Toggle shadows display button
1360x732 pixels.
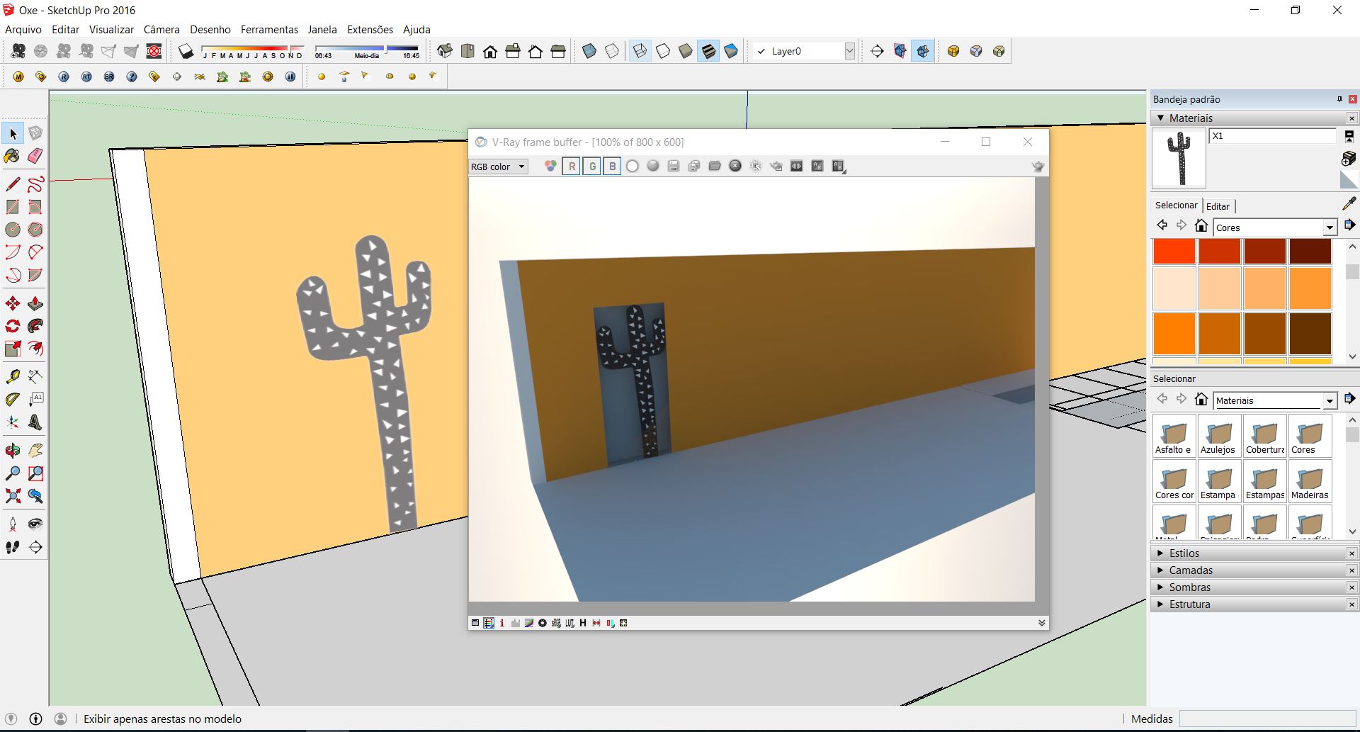186,51
